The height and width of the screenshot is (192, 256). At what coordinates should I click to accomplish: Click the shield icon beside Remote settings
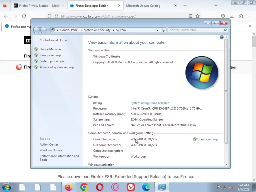point(36,55)
